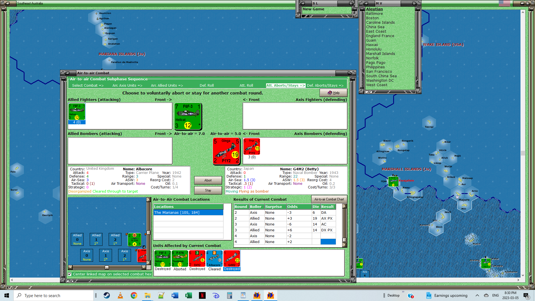Toggle Center linked map on combat hex
535x301 pixels.
coord(70,274)
